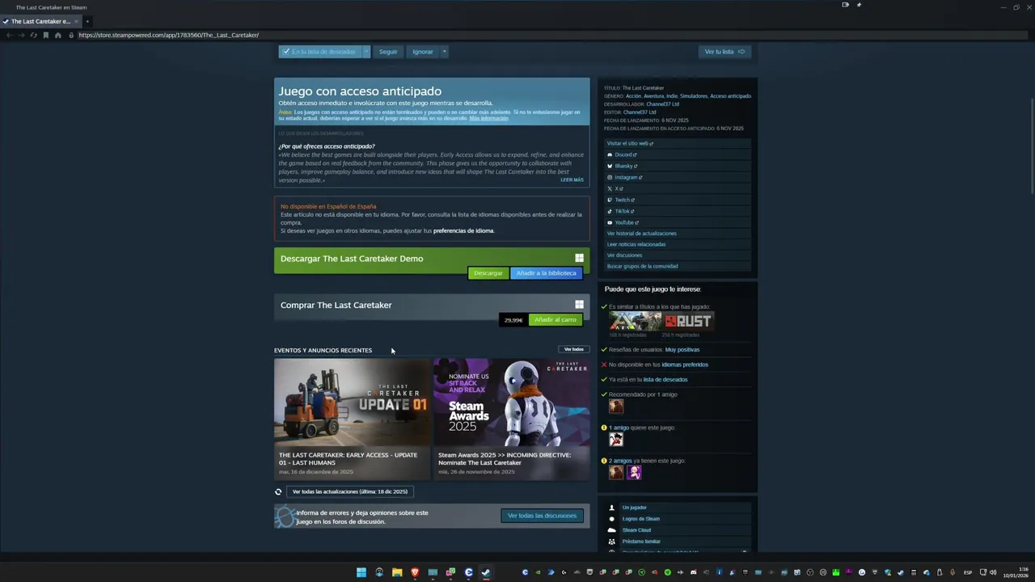Open 'preferencias de idioma' link
This screenshot has width=1035, height=582.
463,230
